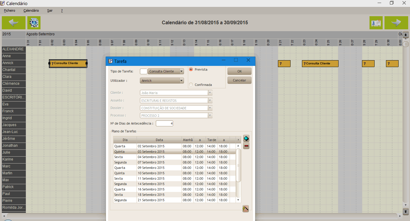The image size is (410, 221).
Task: Select the 09 Setembro 2015 row
Action: coord(151,168)
